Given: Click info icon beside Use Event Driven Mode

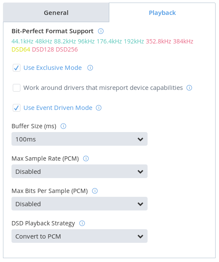Looking at the screenshot, I should coord(99,108).
